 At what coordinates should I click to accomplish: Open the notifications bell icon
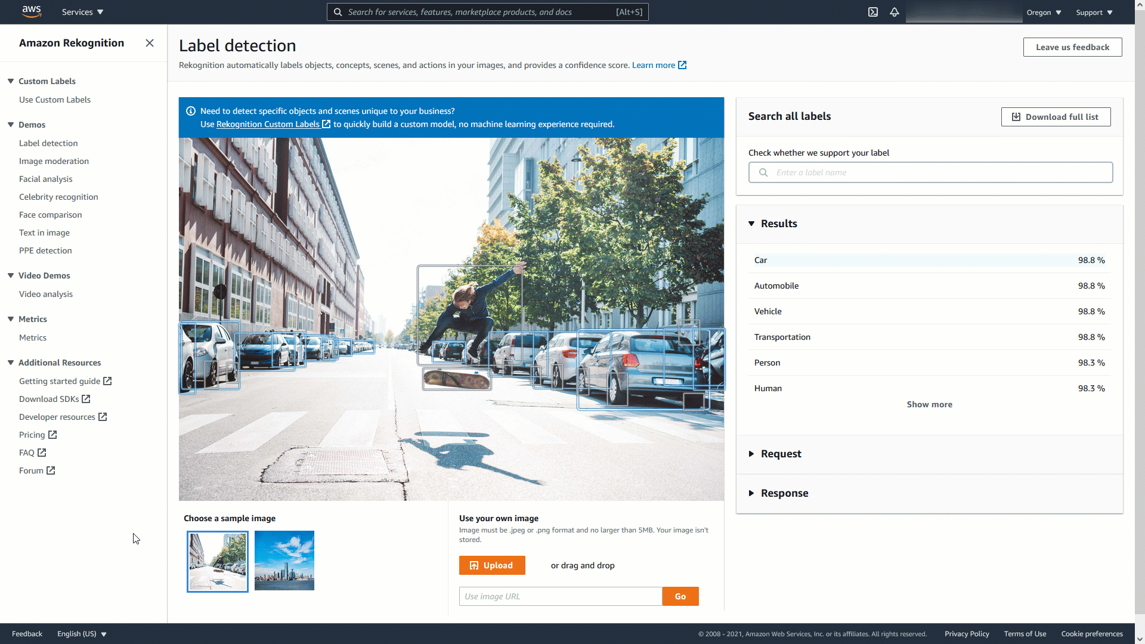(x=895, y=12)
